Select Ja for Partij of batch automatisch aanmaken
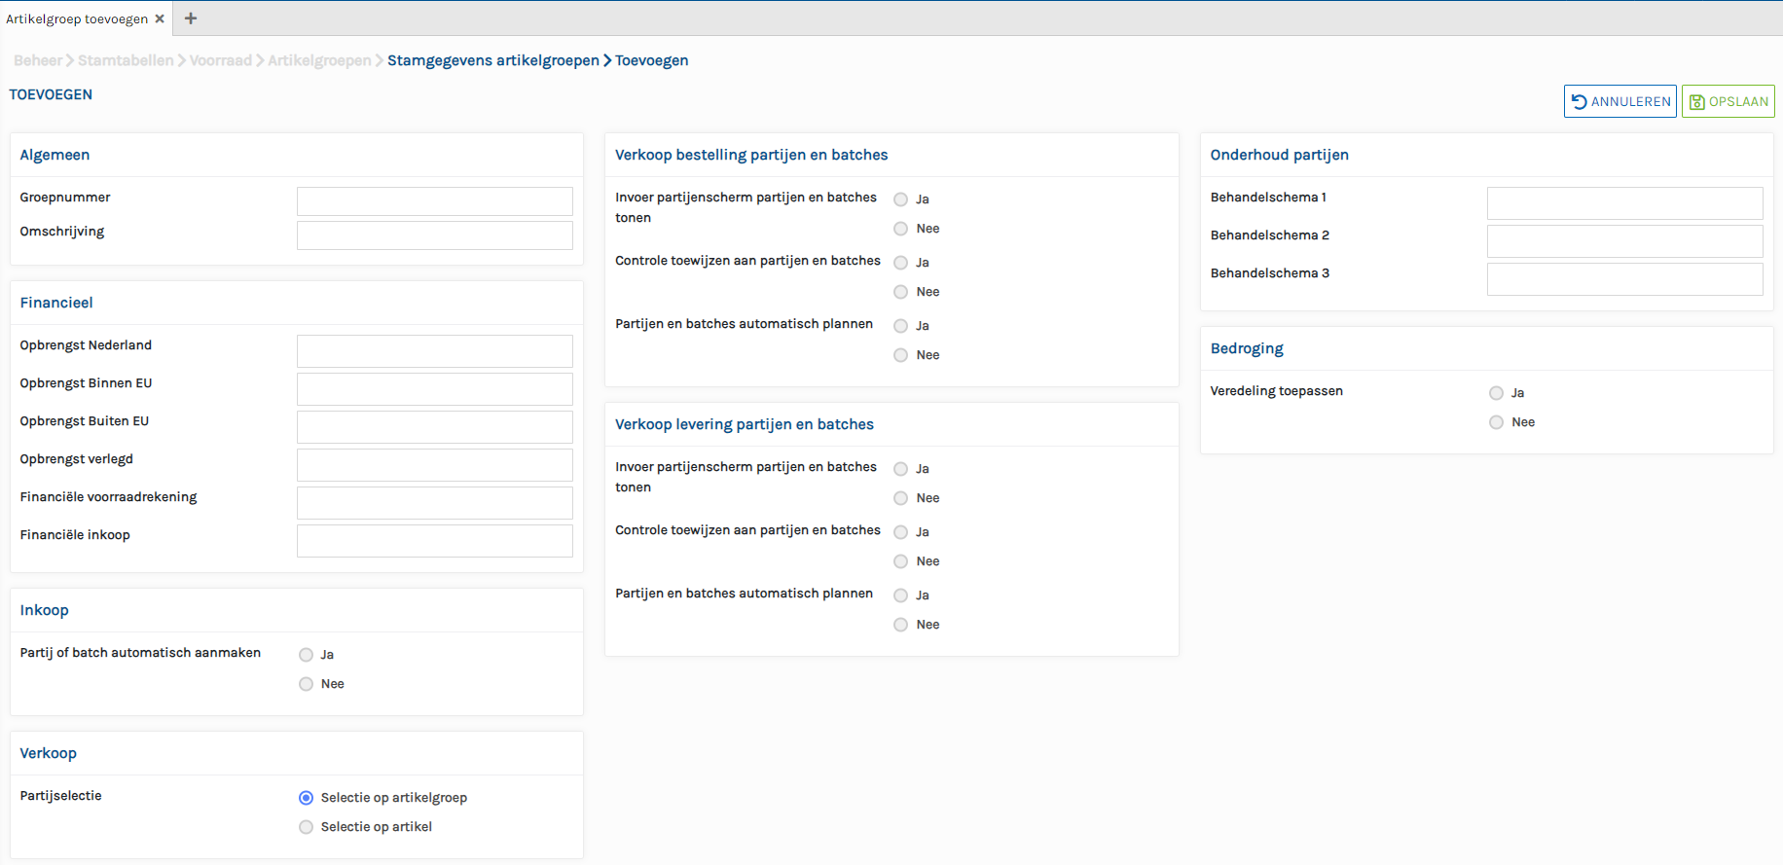Screen dimensions: 1783x865 tap(307, 655)
